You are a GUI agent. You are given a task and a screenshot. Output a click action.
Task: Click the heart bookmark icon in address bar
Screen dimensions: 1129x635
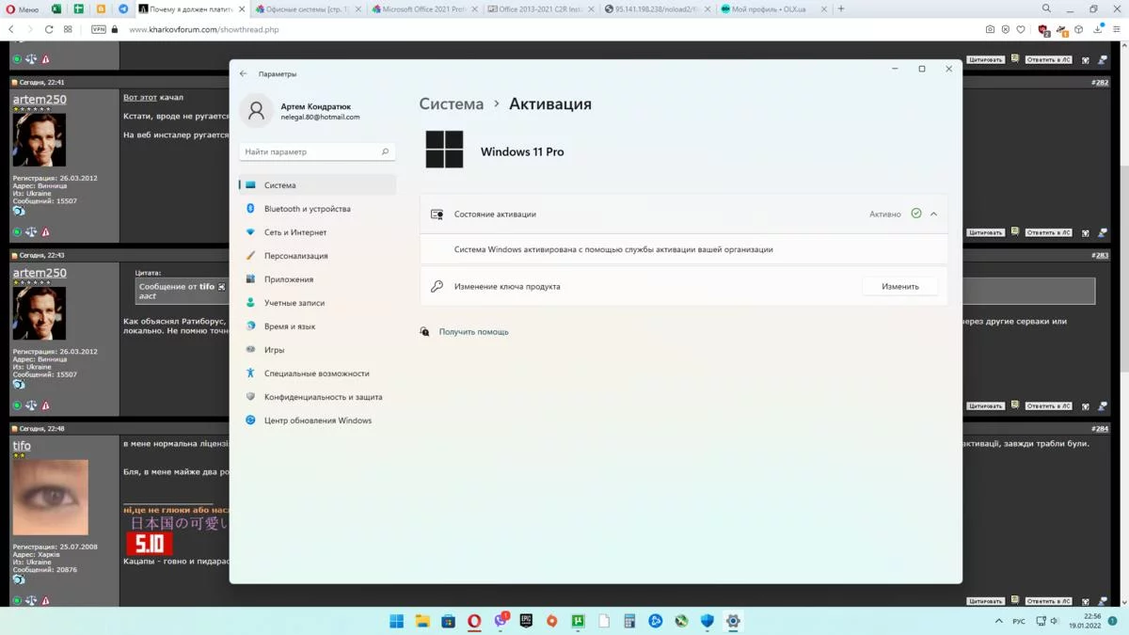point(1021,29)
